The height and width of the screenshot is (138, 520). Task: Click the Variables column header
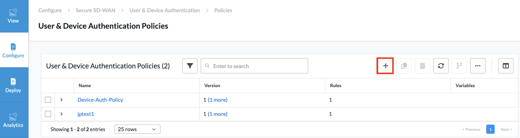pos(465,86)
